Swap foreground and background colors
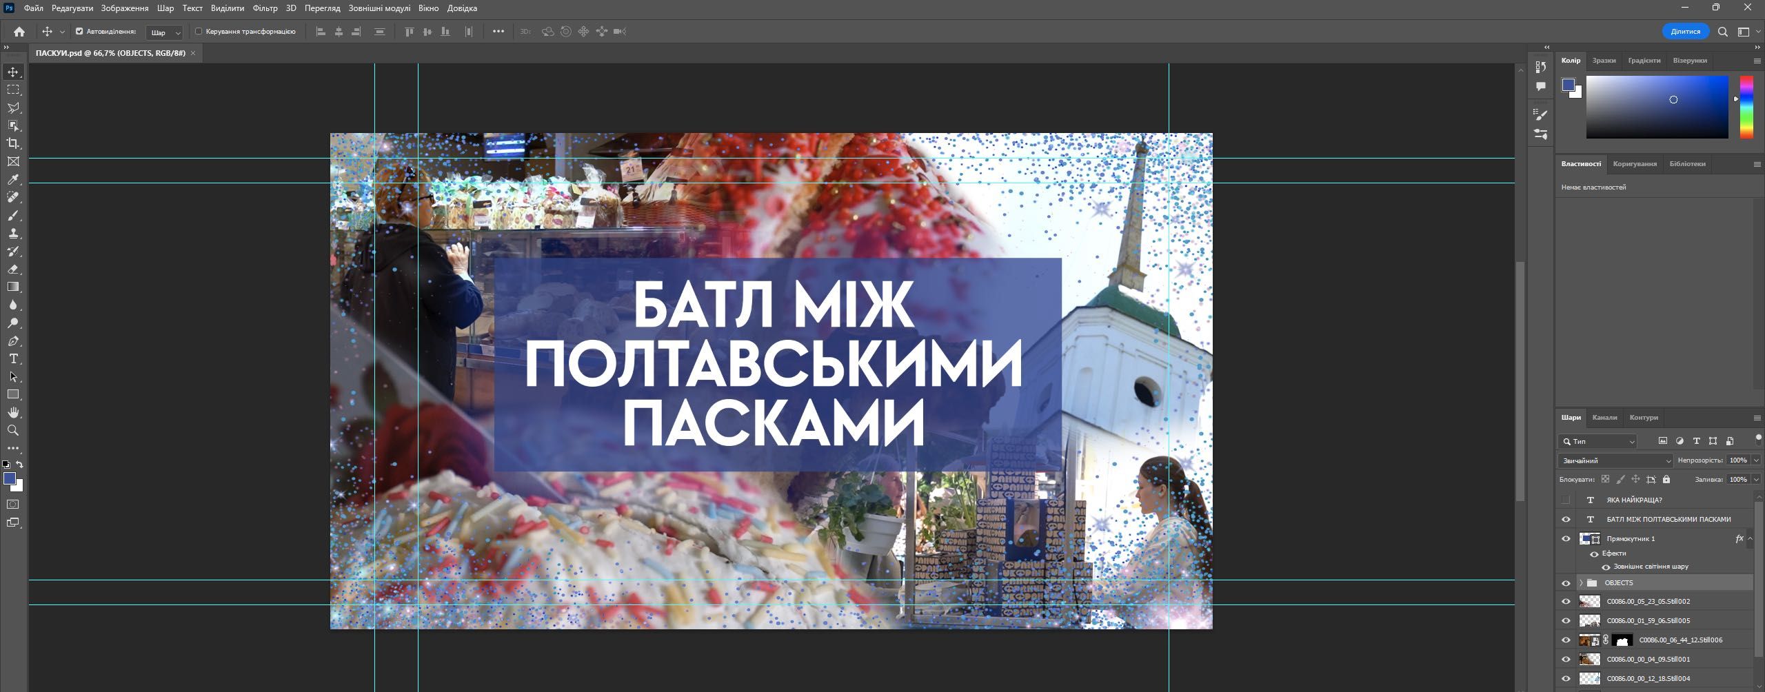 coord(20,465)
